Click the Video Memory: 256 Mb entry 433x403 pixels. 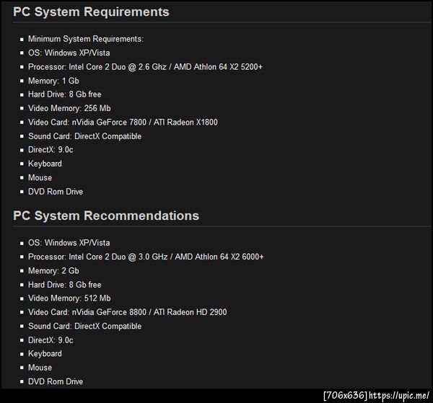pyautogui.click(x=69, y=108)
